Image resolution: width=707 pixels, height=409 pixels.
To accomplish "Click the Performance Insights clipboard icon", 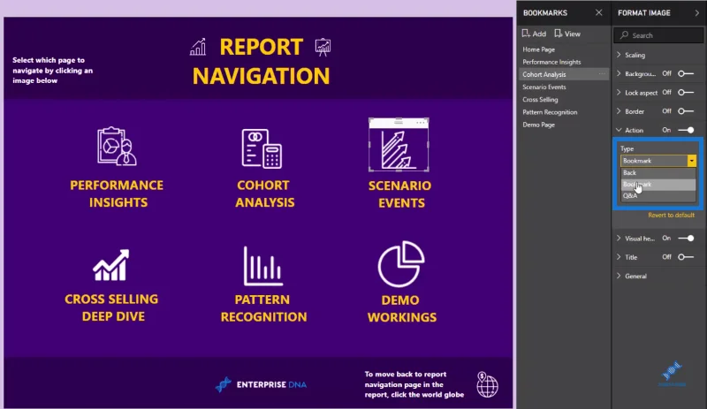I will pos(117,146).
